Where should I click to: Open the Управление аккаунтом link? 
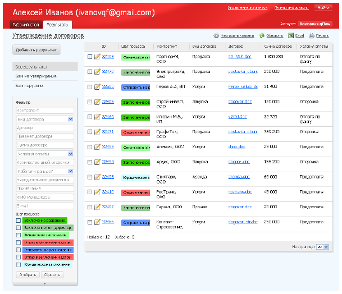pos(248,8)
